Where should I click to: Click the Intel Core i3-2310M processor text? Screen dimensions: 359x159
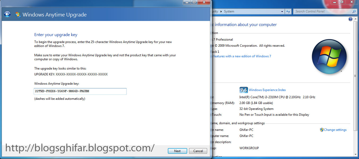(x=277, y=97)
